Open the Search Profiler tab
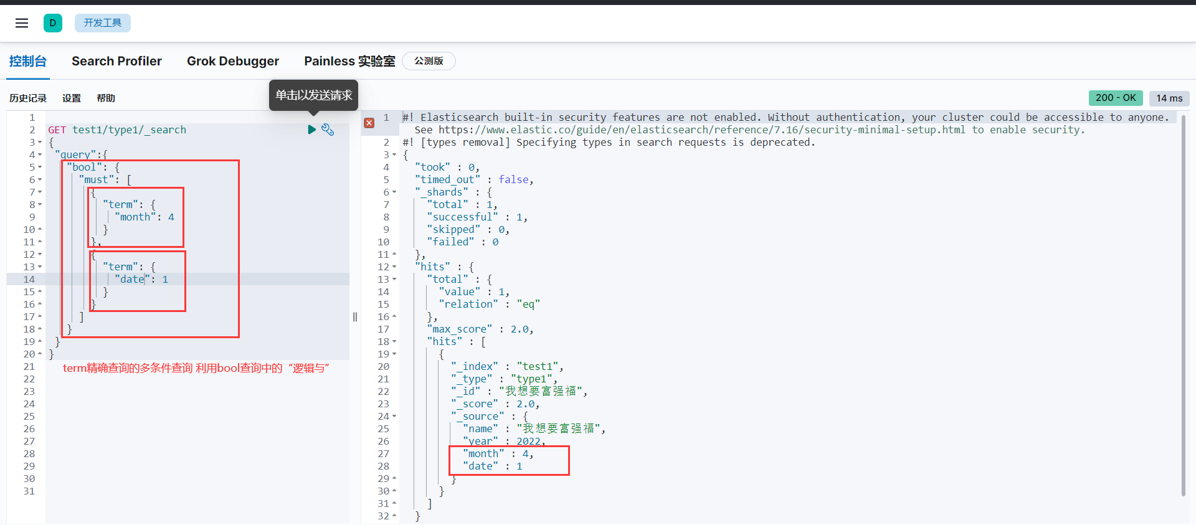 click(x=116, y=61)
